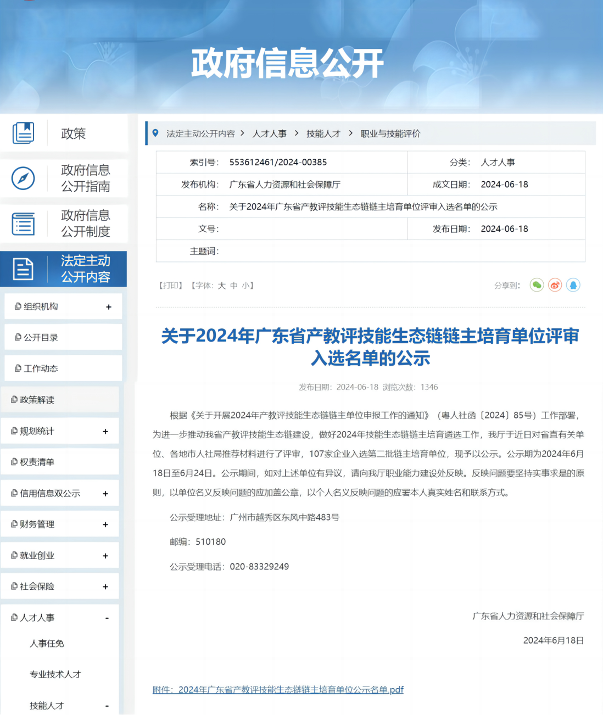Expand the 社会保险 section
This screenshot has height=715, width=603.
pos(105,586)
